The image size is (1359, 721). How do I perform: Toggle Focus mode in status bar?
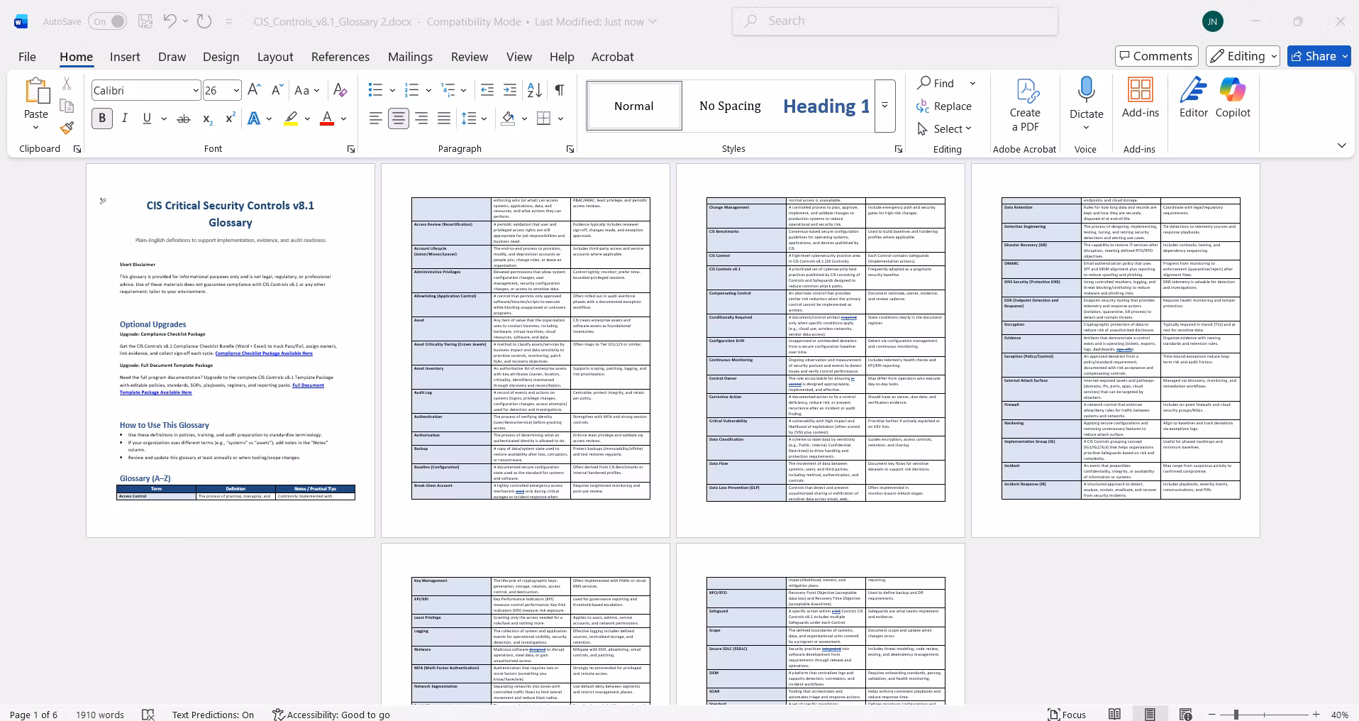tap(1067, 715)
